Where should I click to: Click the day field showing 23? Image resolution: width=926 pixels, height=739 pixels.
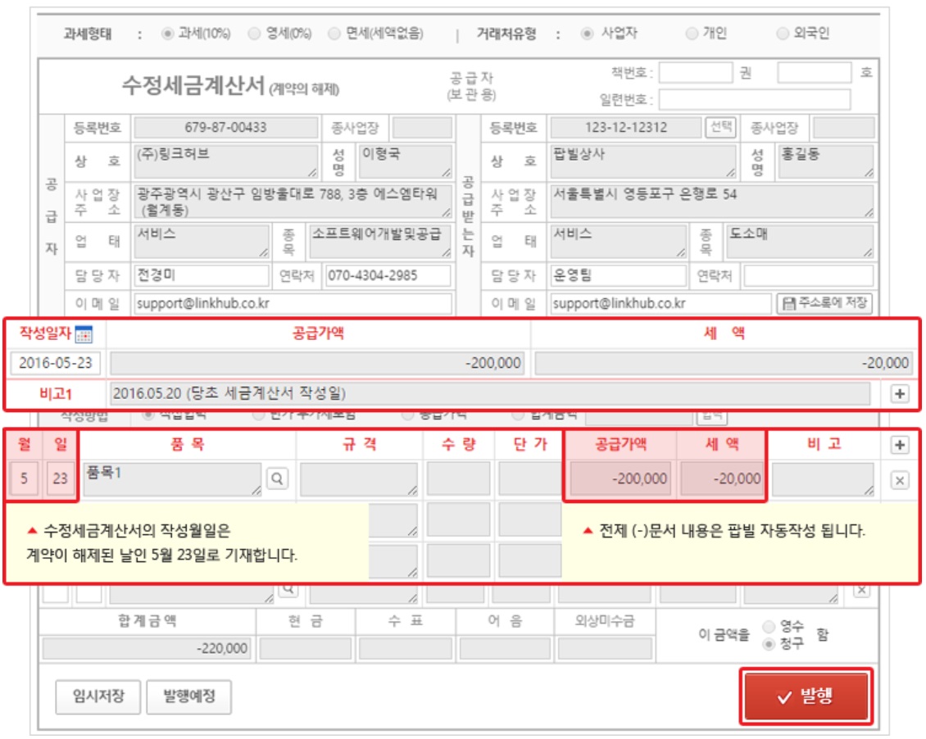click(x=60, y=478)
